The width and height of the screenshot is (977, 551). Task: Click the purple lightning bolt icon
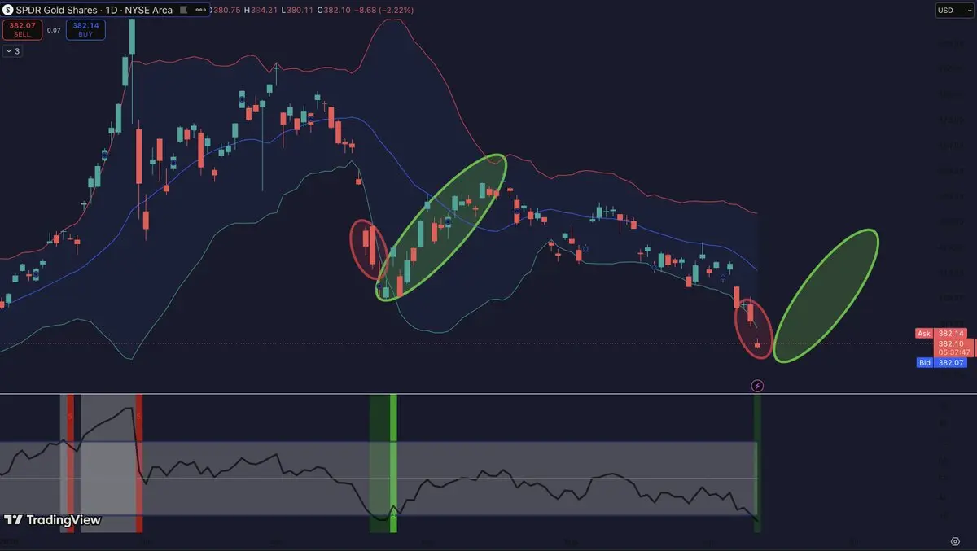757,385
